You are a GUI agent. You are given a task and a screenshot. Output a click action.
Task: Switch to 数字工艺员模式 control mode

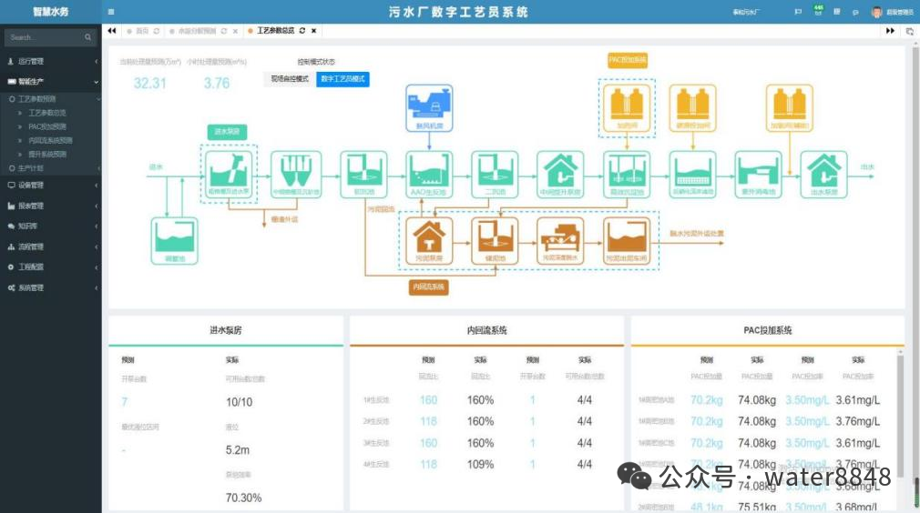342,79
